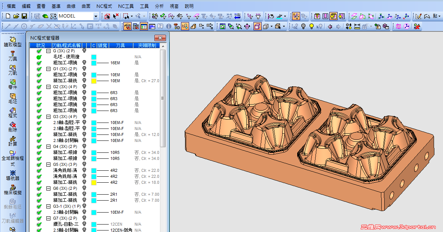Screen dimensions: 443x232
Task: Click the Open file folder icon
Action: pos(16,16)
